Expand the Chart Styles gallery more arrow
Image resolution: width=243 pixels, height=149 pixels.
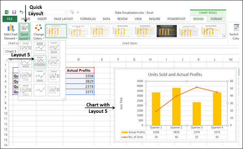224,36
